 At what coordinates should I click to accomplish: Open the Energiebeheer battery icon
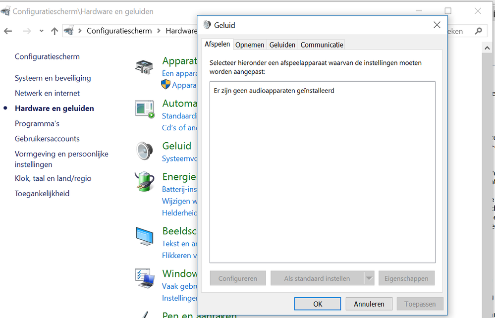pyautogui.click(x=145, y=182)
